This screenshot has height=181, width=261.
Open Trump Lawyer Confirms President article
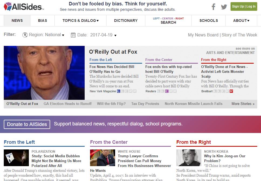130,163
